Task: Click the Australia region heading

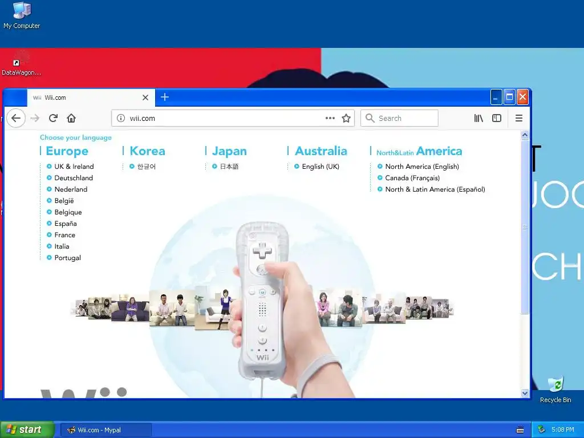Action: tap(321, 151)
